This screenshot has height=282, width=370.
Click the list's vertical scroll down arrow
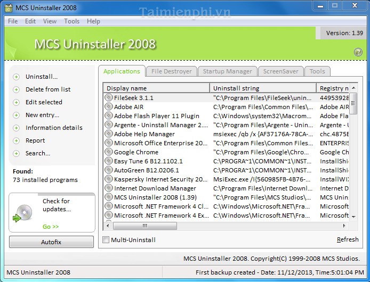pos(353,217)
